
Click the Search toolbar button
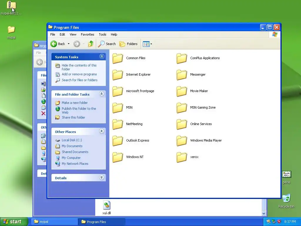point(107,44)
